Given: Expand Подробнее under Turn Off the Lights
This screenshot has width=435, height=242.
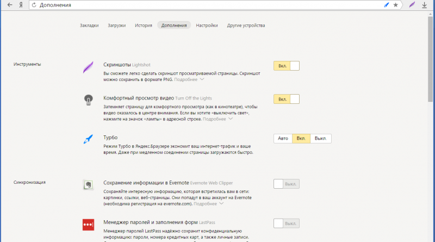Looking at the screenshot, I should click(x=217, y=119).
